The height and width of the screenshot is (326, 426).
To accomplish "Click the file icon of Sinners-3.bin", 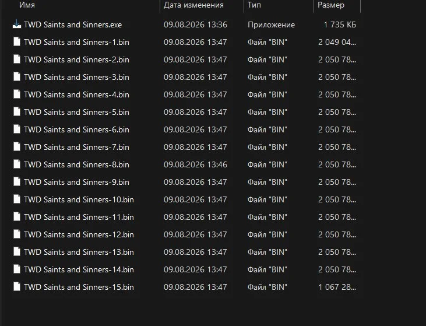I will pos(17,77).
